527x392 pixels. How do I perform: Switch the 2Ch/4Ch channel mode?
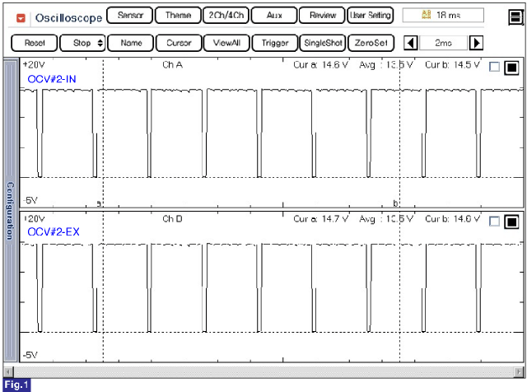click(x=226, y=16)
